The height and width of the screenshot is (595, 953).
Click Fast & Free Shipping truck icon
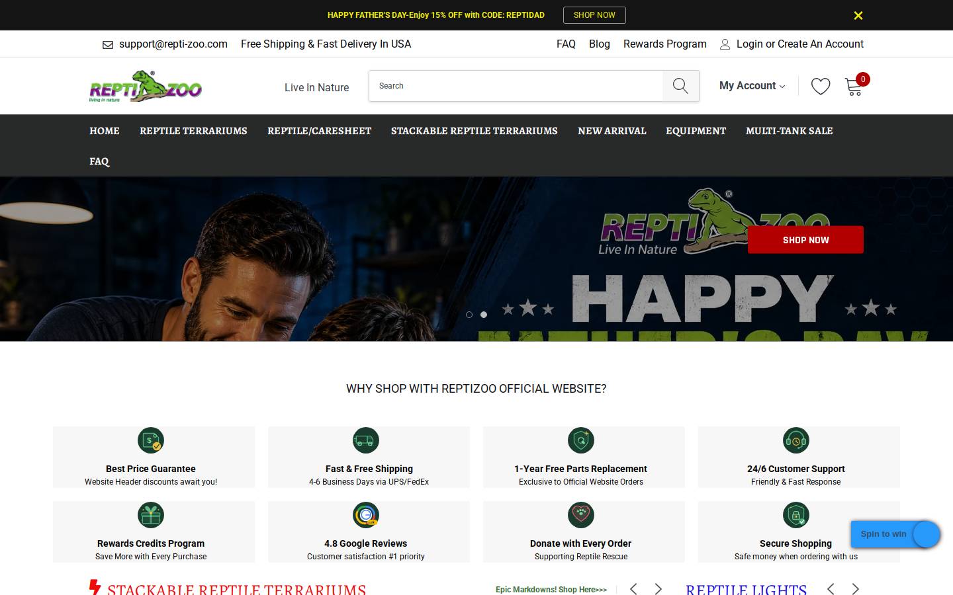click(x=366, y=440)
